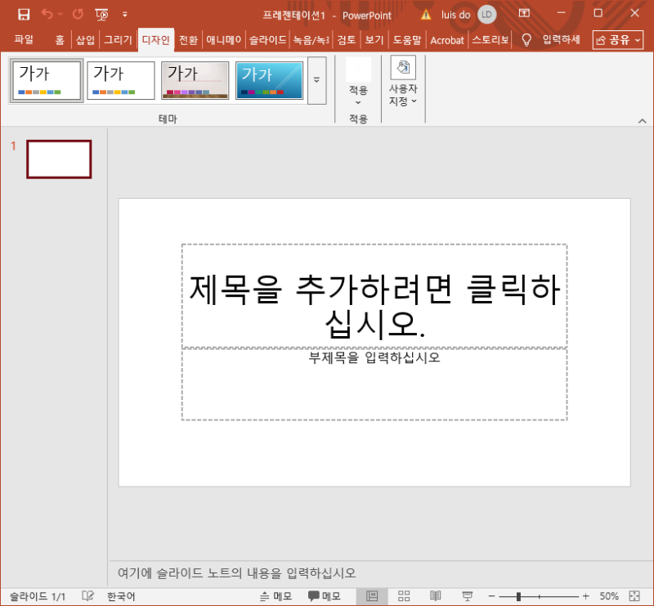Collapse the ribbon with the chevron
Screen dimensions: 654x606
pos(642,120)
